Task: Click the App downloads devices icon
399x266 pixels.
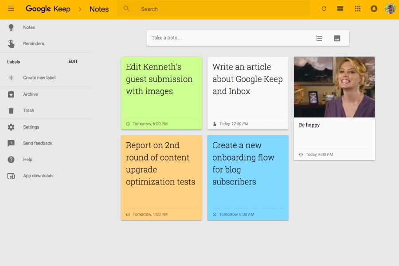Action: pyautogui.click(x=11, y=176)
